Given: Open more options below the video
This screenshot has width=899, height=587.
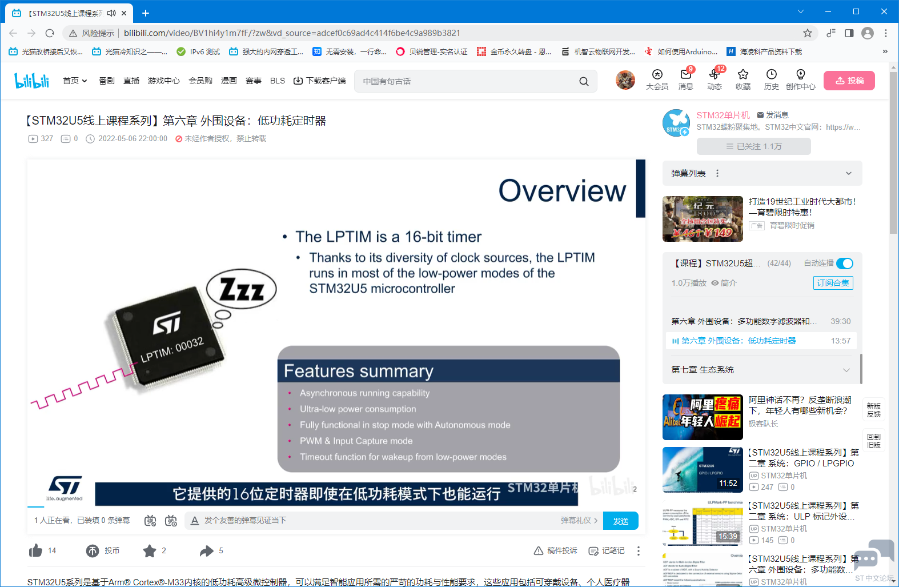Looking at the screenshot, I should coord(639,550).
